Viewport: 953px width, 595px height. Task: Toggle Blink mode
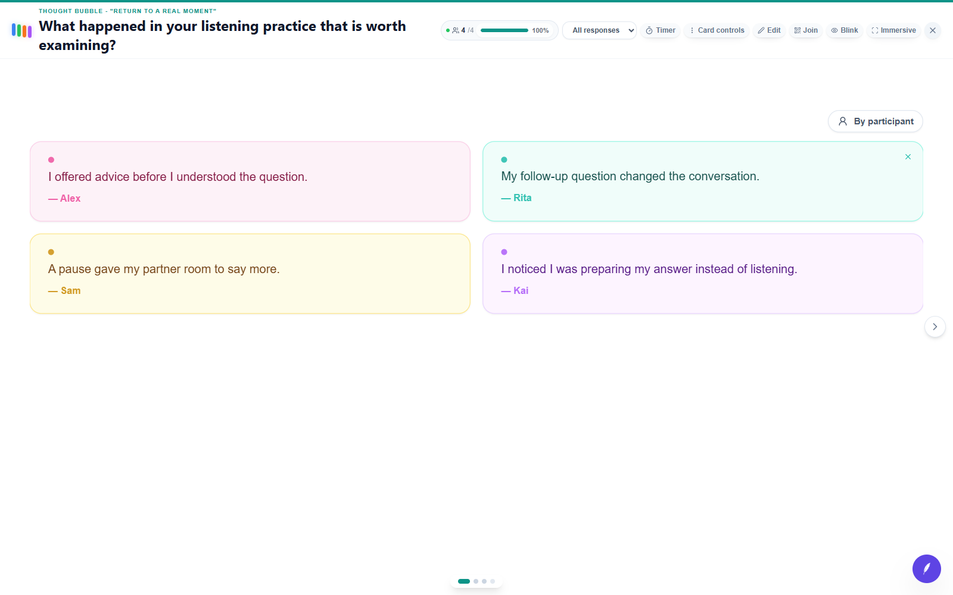coord(845,30)
